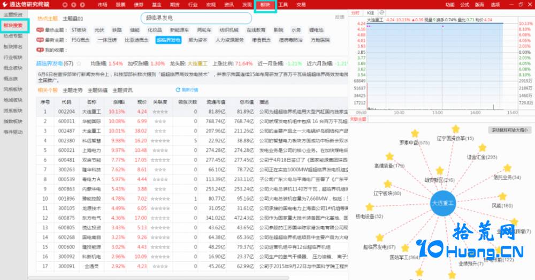Click the horizontal scrollbar below the stock table
Image resolution: width=535 pixels, height=280 pixels.
(x=159, y=278)
